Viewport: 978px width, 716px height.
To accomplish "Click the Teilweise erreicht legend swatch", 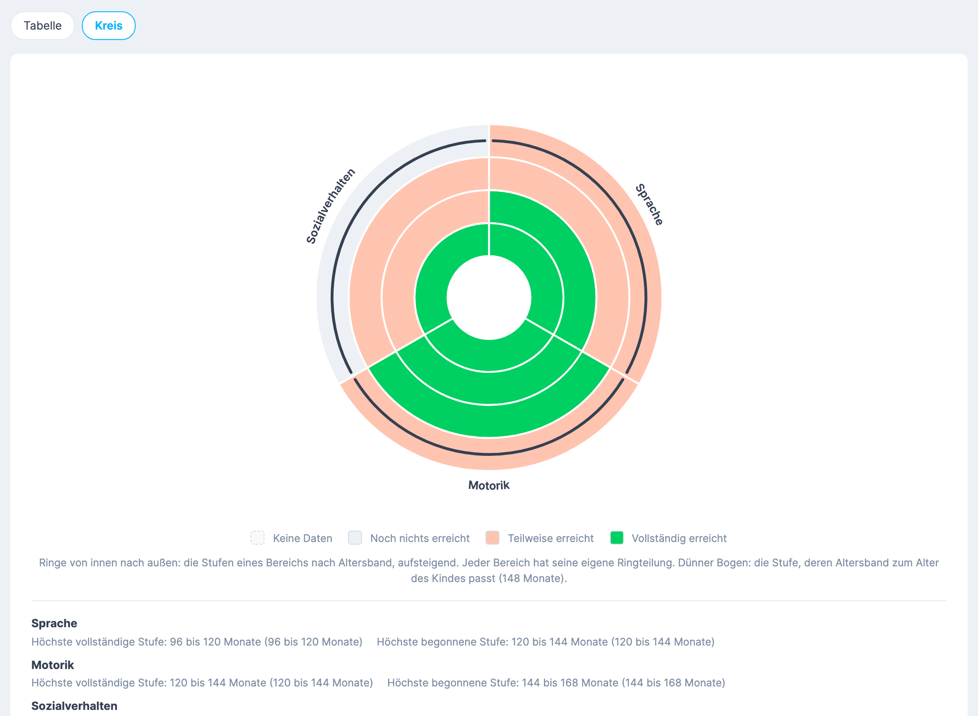I will 492,538.
